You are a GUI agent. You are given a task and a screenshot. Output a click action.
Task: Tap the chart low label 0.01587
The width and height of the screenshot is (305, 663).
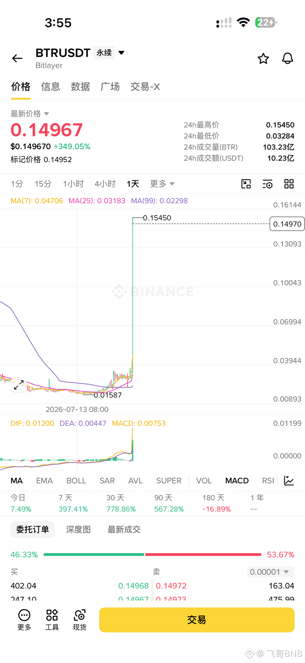108,395
